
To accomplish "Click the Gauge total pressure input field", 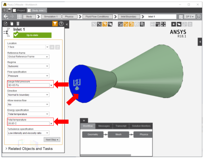I will point(29,85).
